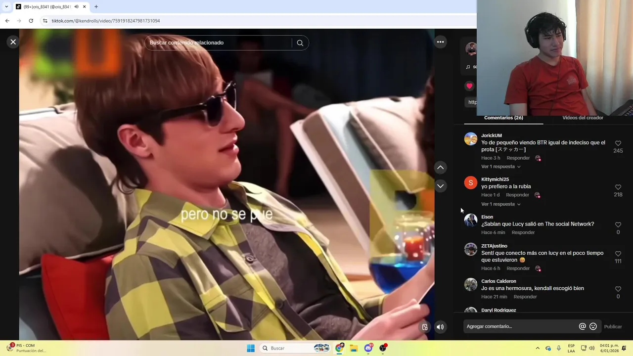Image resolution: width=633 pixels, height=356 pixels.
Task: Go to next video with down arrow
Action: [x=440, y=186]
